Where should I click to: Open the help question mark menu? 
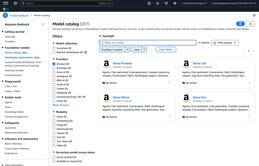166,3
